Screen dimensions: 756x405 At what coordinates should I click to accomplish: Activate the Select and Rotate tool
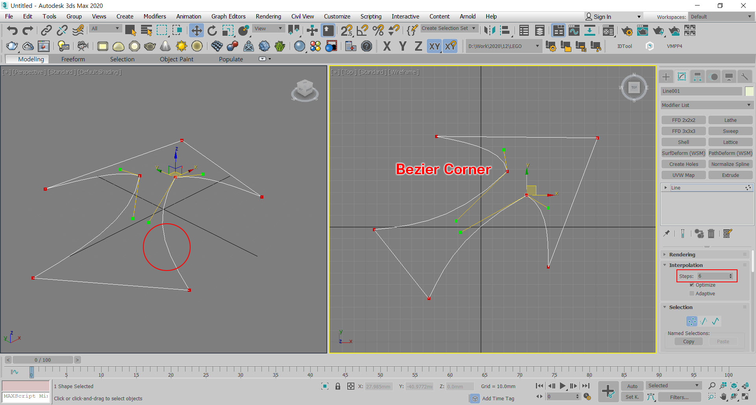point(212,31)
